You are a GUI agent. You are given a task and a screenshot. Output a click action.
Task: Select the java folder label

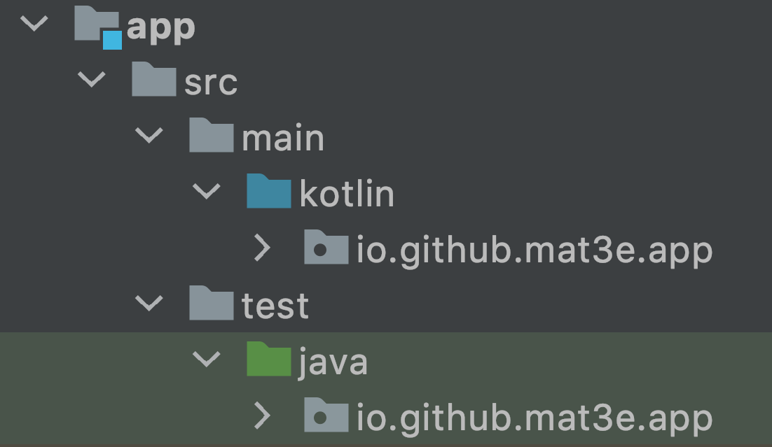click(333, 362)
